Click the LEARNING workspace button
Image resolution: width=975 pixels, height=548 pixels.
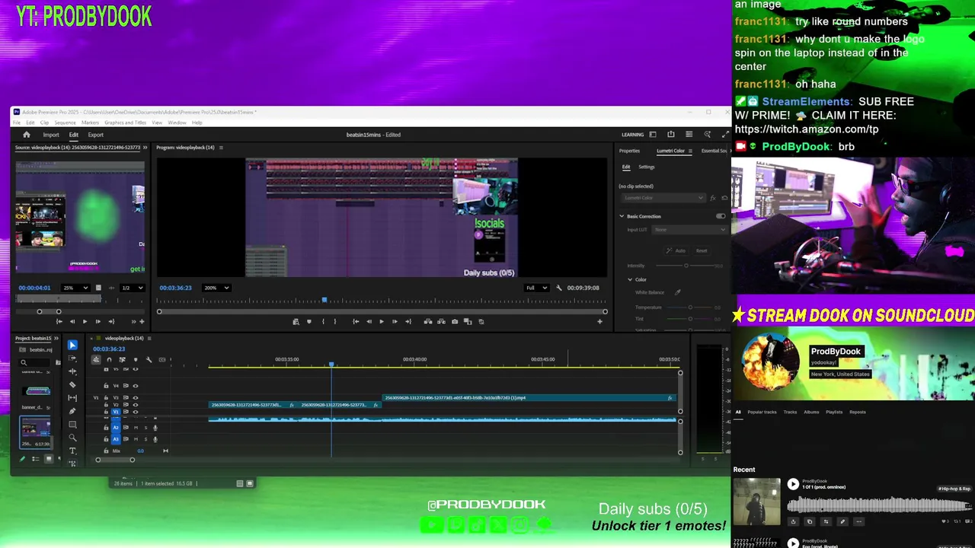(632, 135)
